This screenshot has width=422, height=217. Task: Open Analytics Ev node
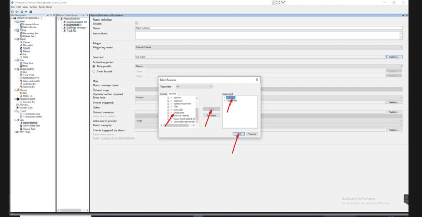click(x=30, y=84)
